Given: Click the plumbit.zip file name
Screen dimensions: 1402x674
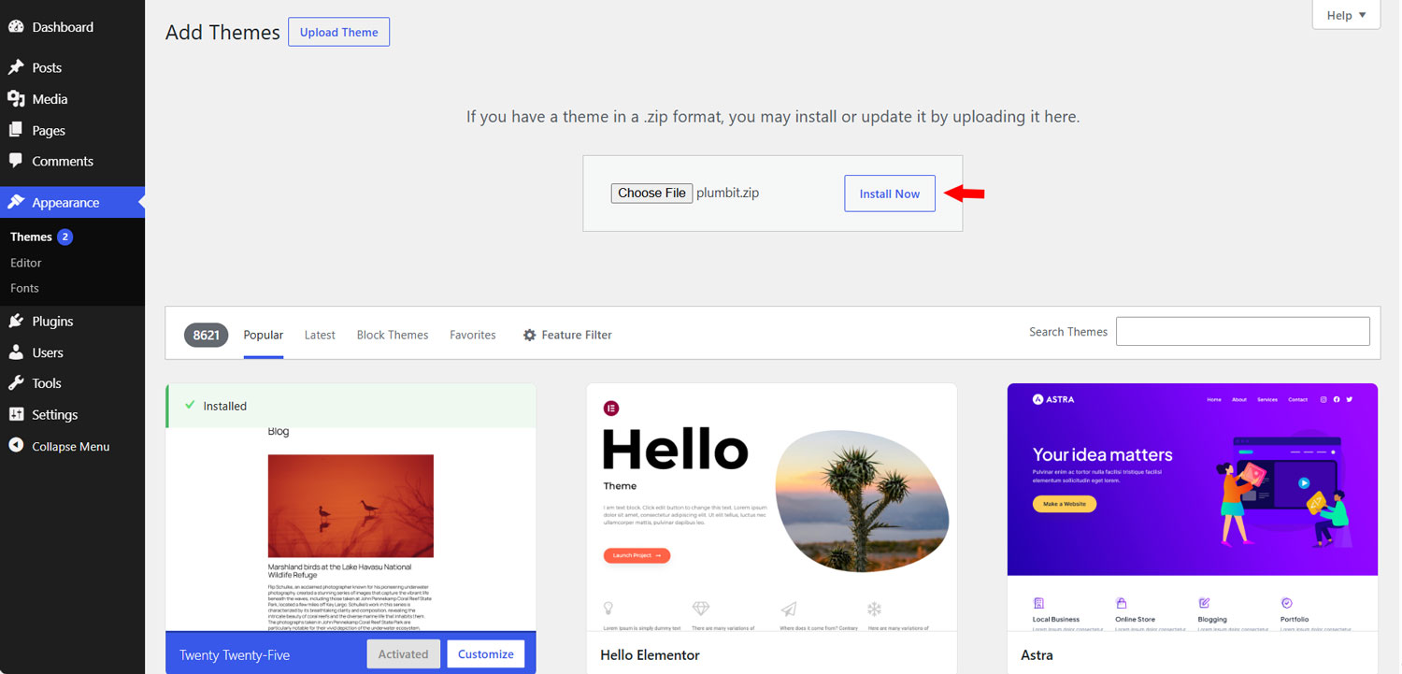Looking at the screenshot, I should (x=728, y=194).
